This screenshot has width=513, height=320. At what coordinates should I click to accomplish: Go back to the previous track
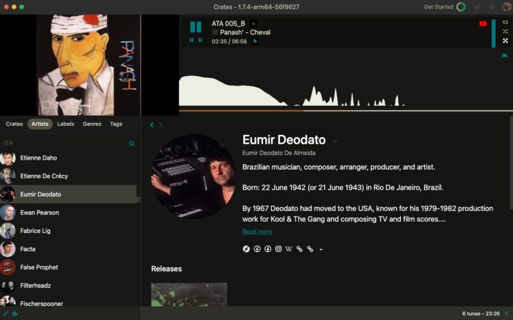192,41
